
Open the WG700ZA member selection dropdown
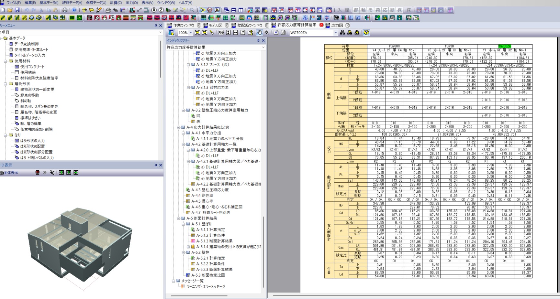click(x=336, y=33)
